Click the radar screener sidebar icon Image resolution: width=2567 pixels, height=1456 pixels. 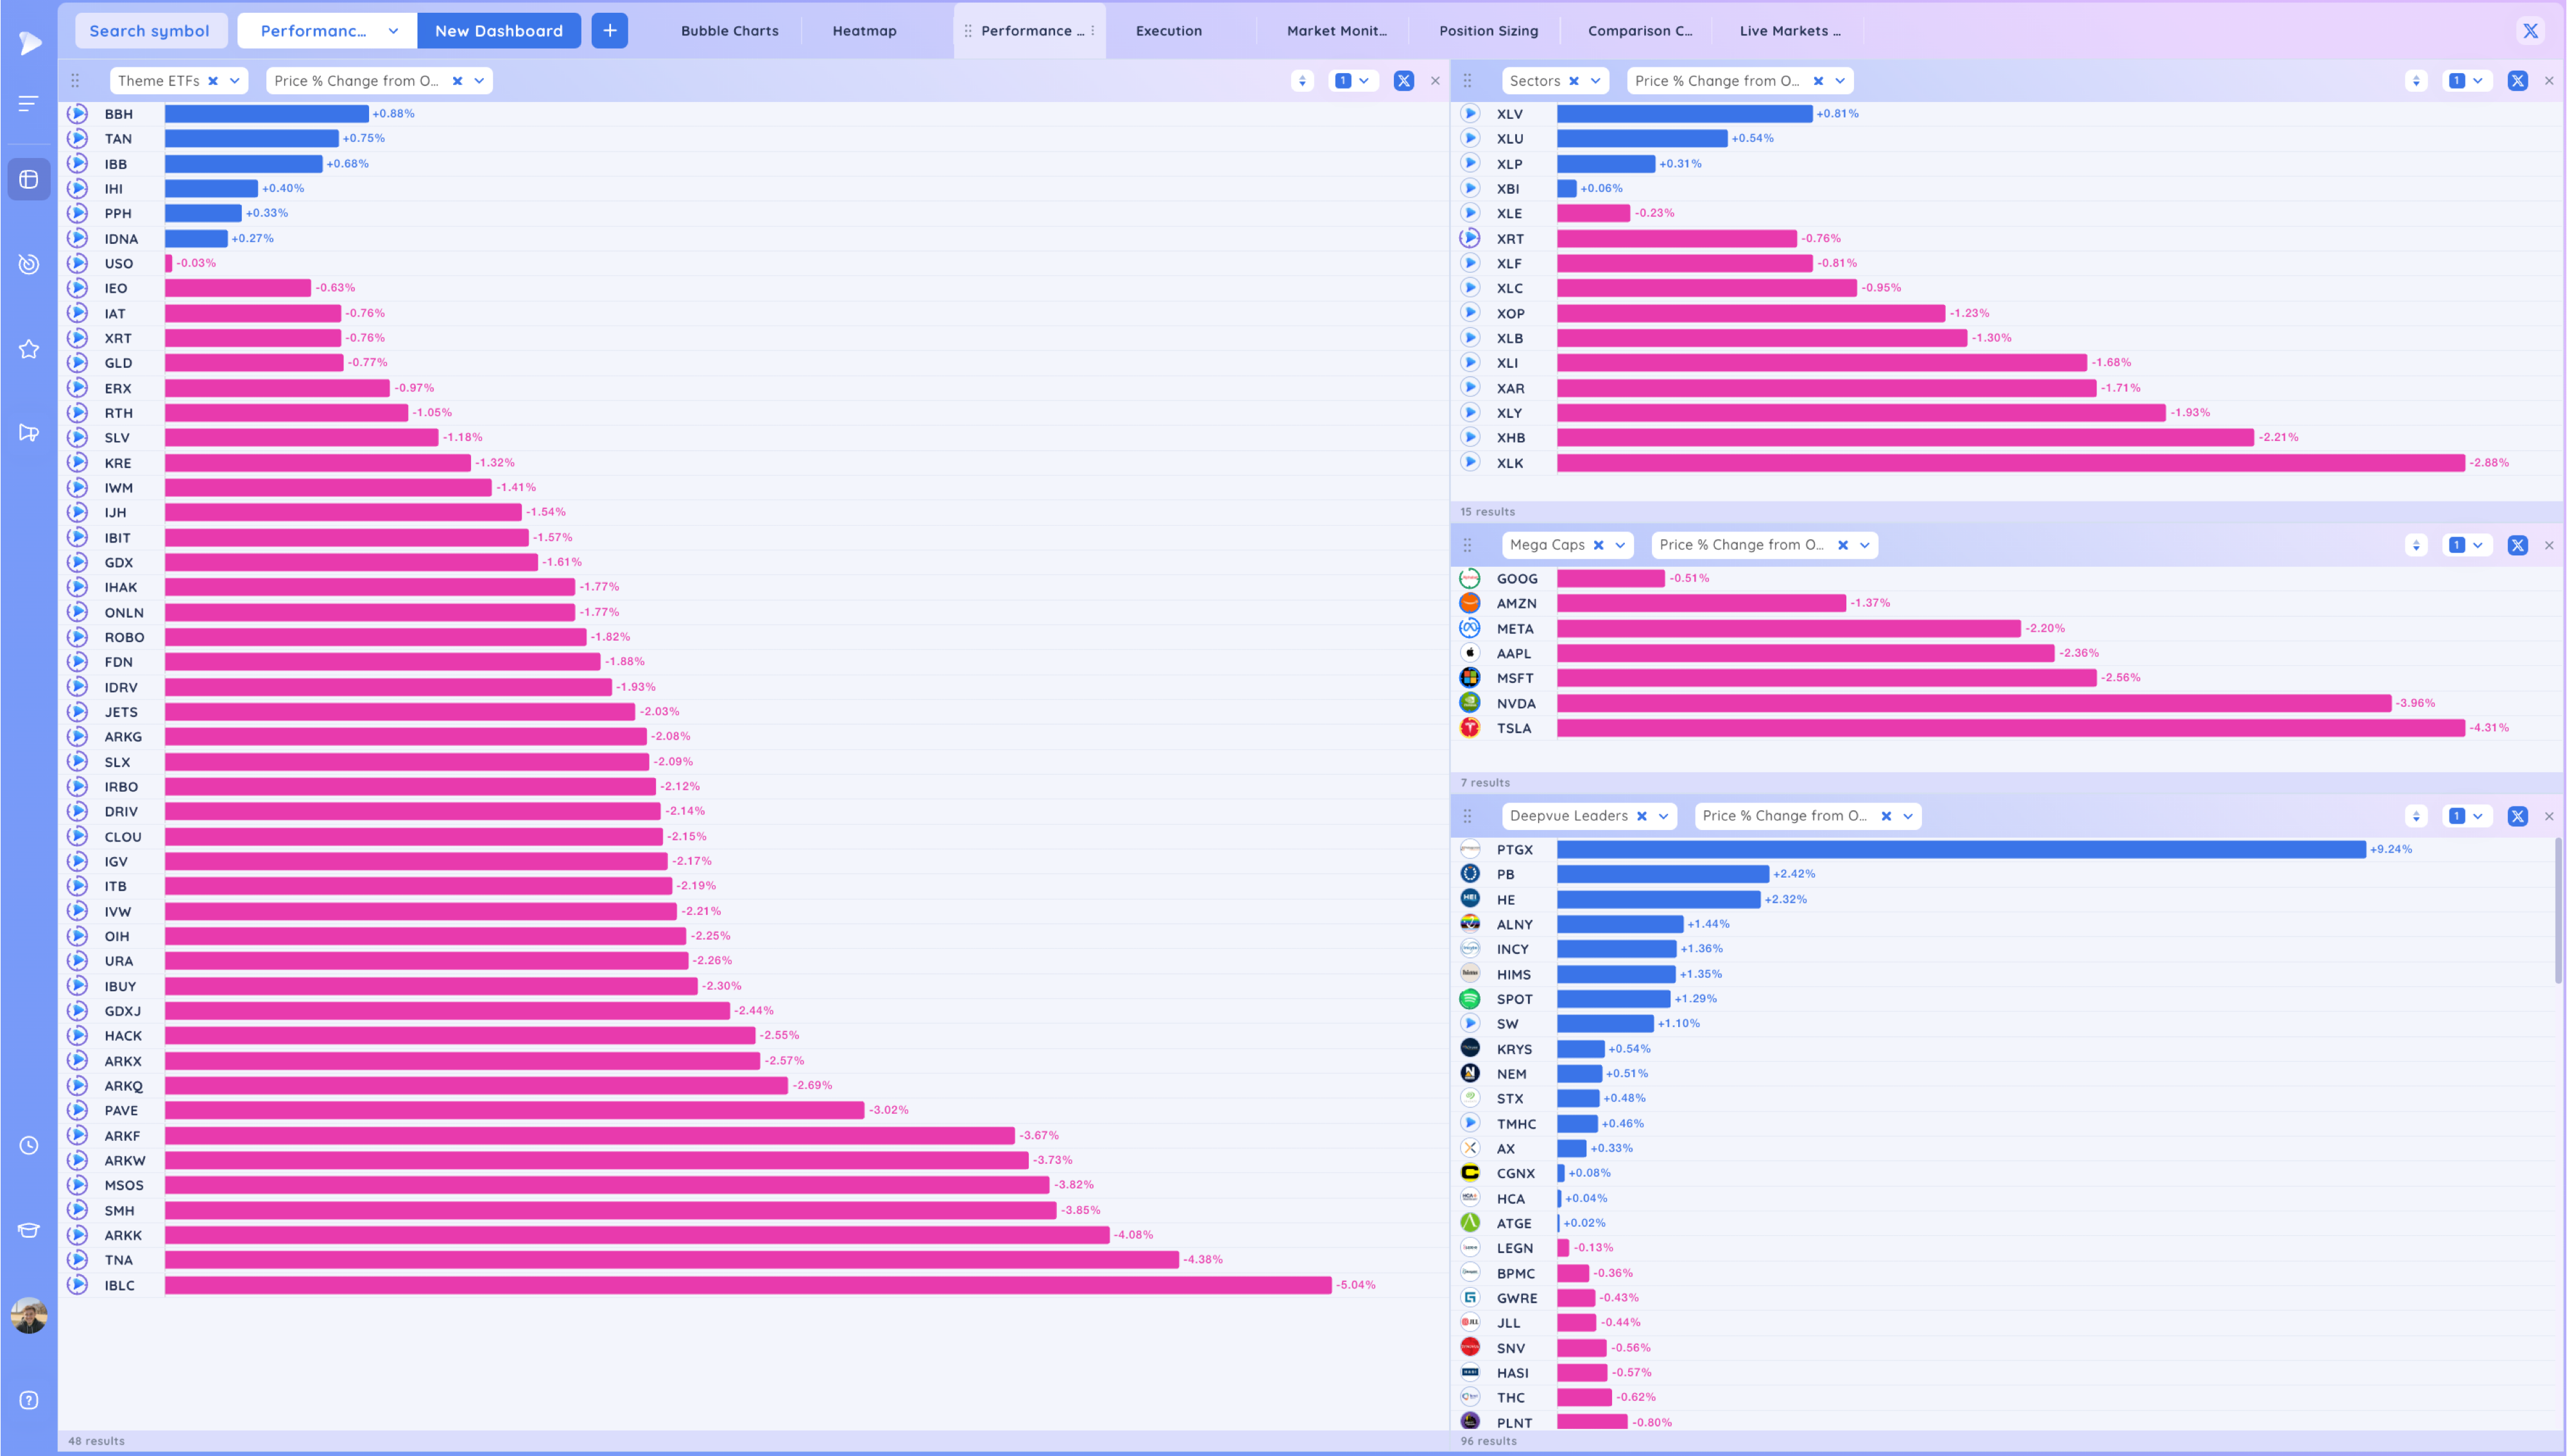click(x=29, y=264)
